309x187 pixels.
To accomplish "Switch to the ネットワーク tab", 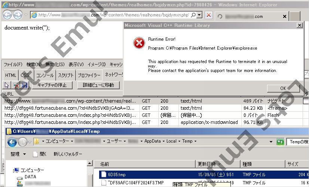I will pyautogui.click(x=113, y=75).
